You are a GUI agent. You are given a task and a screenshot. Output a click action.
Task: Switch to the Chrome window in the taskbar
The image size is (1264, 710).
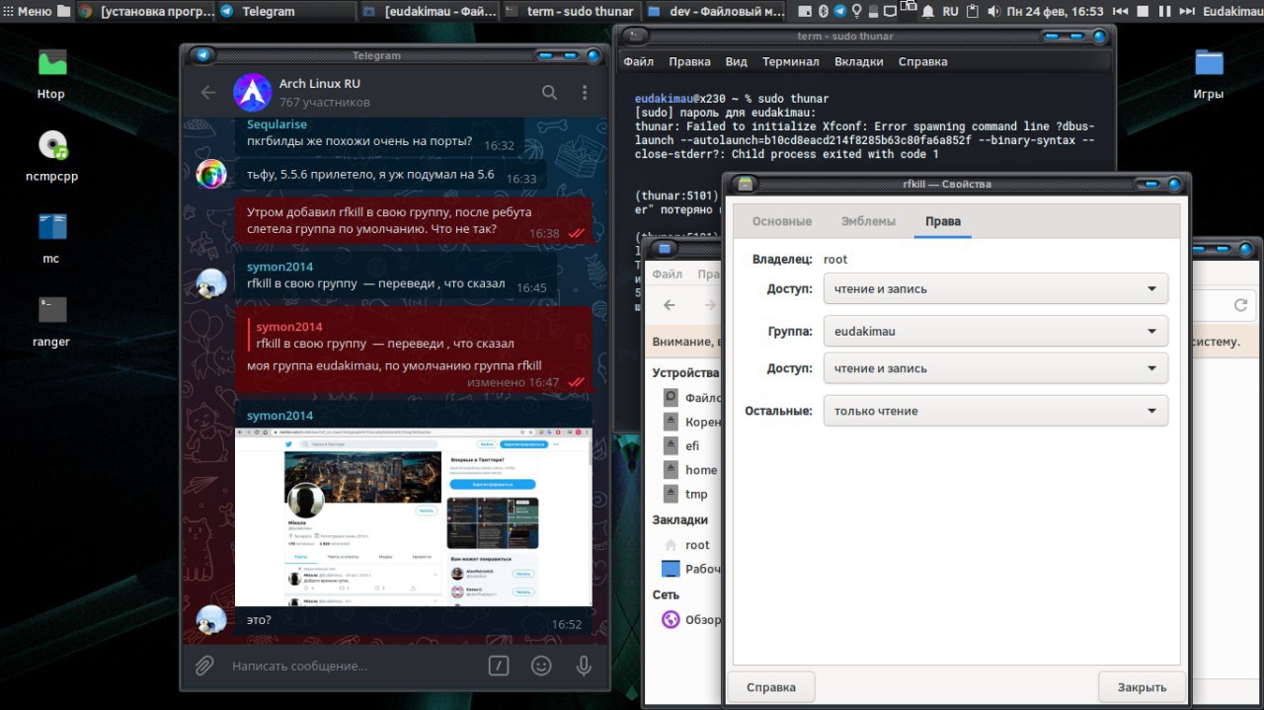(x=144, y=11)
